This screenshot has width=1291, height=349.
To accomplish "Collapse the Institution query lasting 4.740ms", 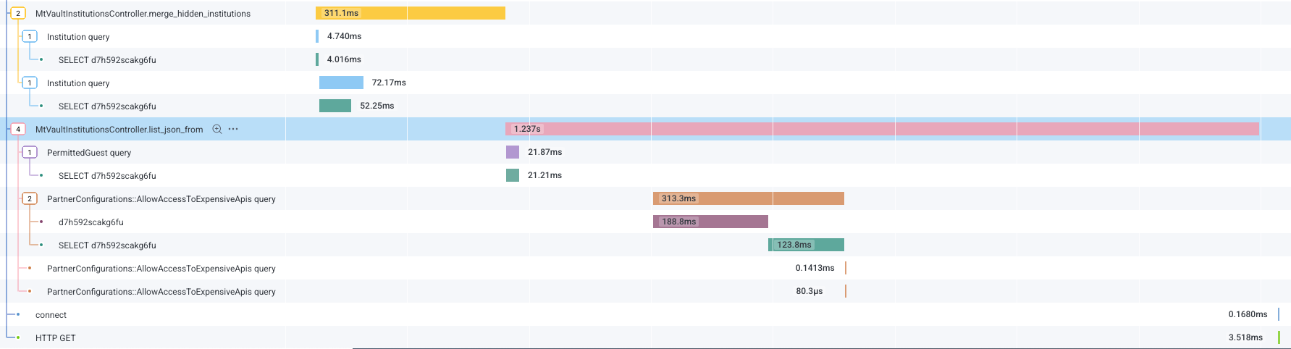I will 30,37.
